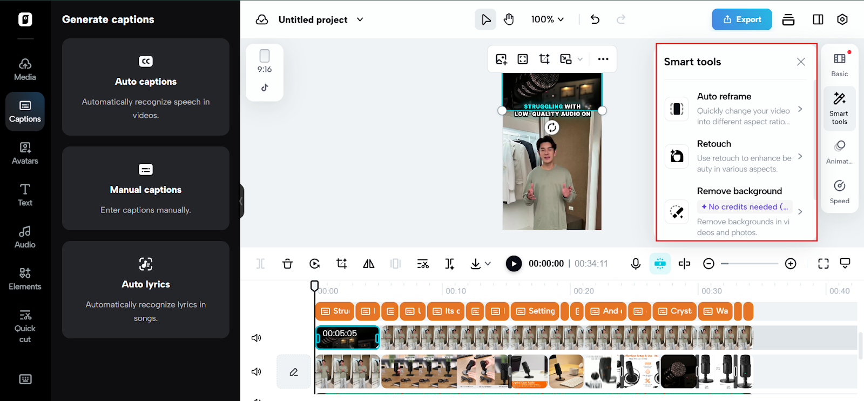Change the 9:16 aspect ratio
864x401 pixels.
265,61
